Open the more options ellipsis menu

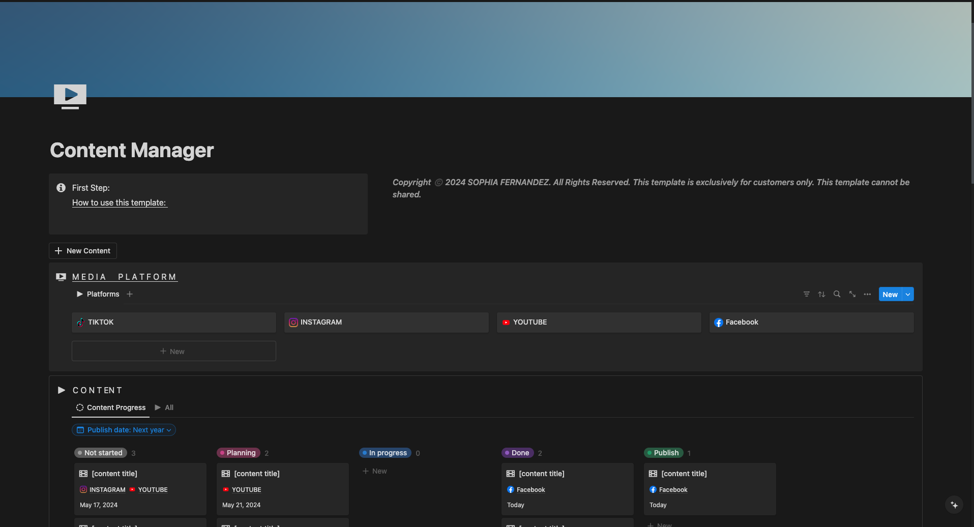868,294
